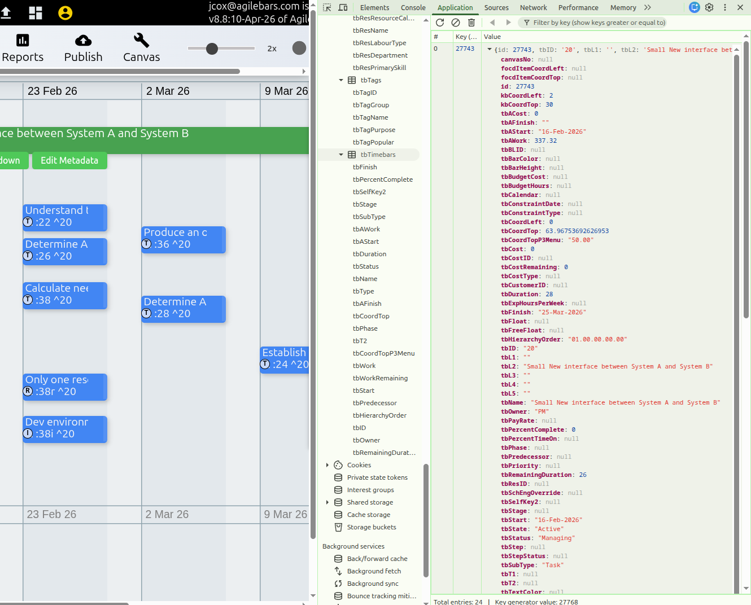This screenshot has height=605, width=751.
Task: Open Storage buckets item
Action: (372, 527)
